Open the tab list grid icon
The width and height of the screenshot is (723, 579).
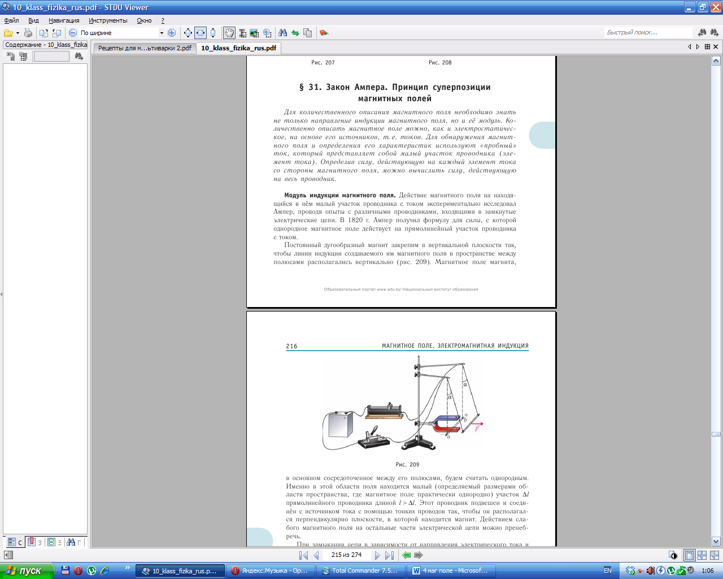click(x=707, y=47)
